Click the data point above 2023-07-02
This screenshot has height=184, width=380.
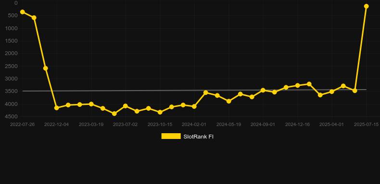click(125, 106)
